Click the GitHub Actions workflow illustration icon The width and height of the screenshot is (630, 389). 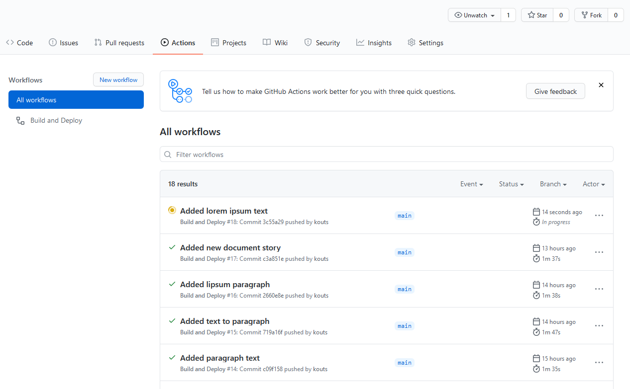[180, 91]
